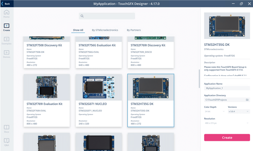The height and width of the screenshot is (151, 253).
Task: Click the 240 x 320 resolution text
Action: point(84,124)
